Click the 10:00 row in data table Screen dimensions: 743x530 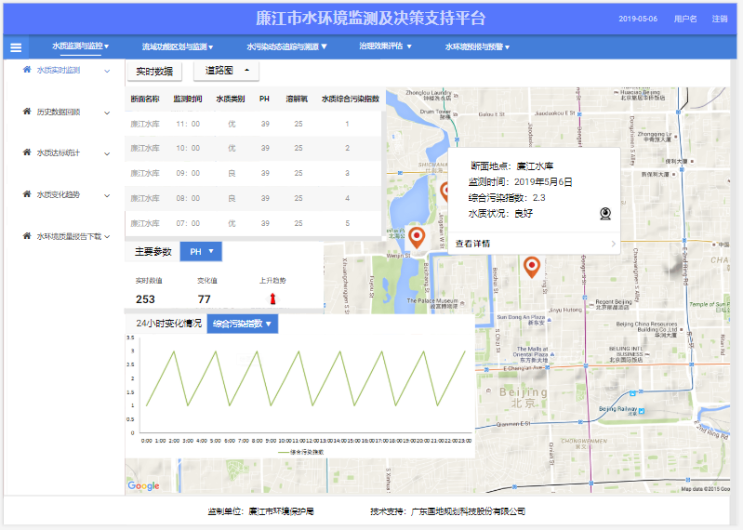click(253, 148)
